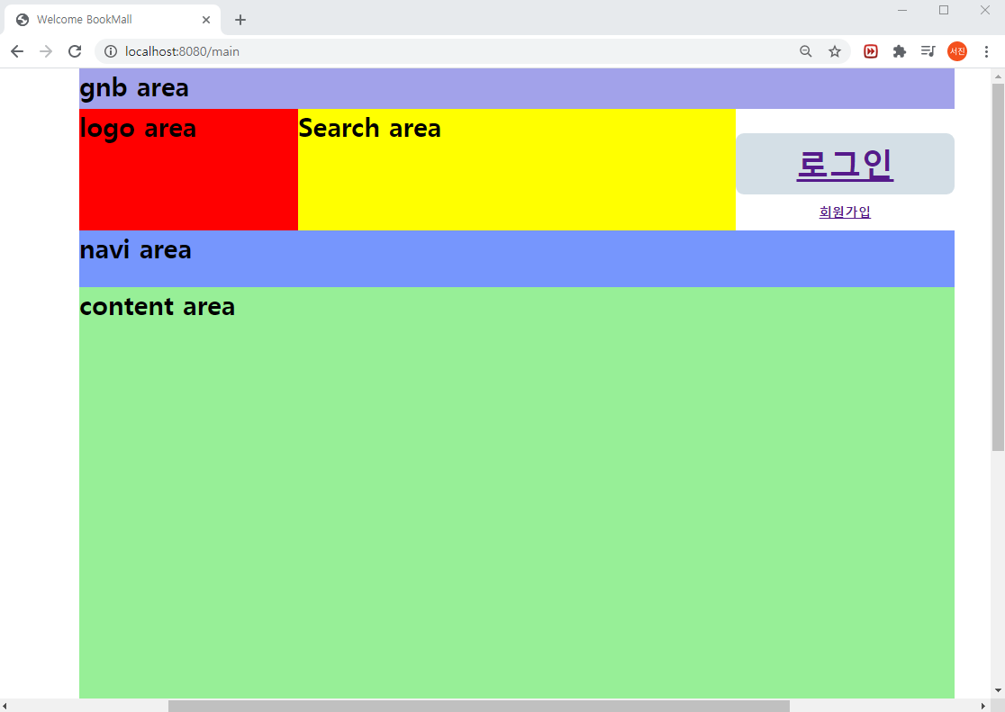The image size is (1005, 712).
Task: Open the Extensions puzzle icon
Action: click(900, 51)
